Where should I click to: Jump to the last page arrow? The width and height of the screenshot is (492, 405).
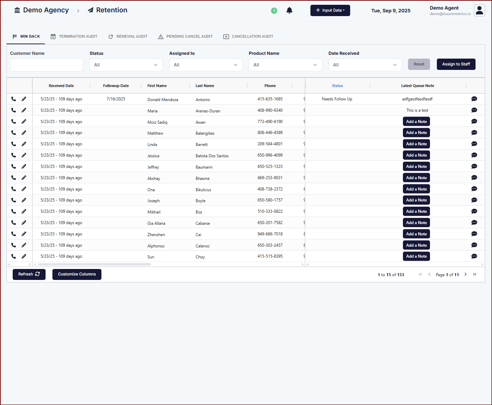click(x=475, y=274)
